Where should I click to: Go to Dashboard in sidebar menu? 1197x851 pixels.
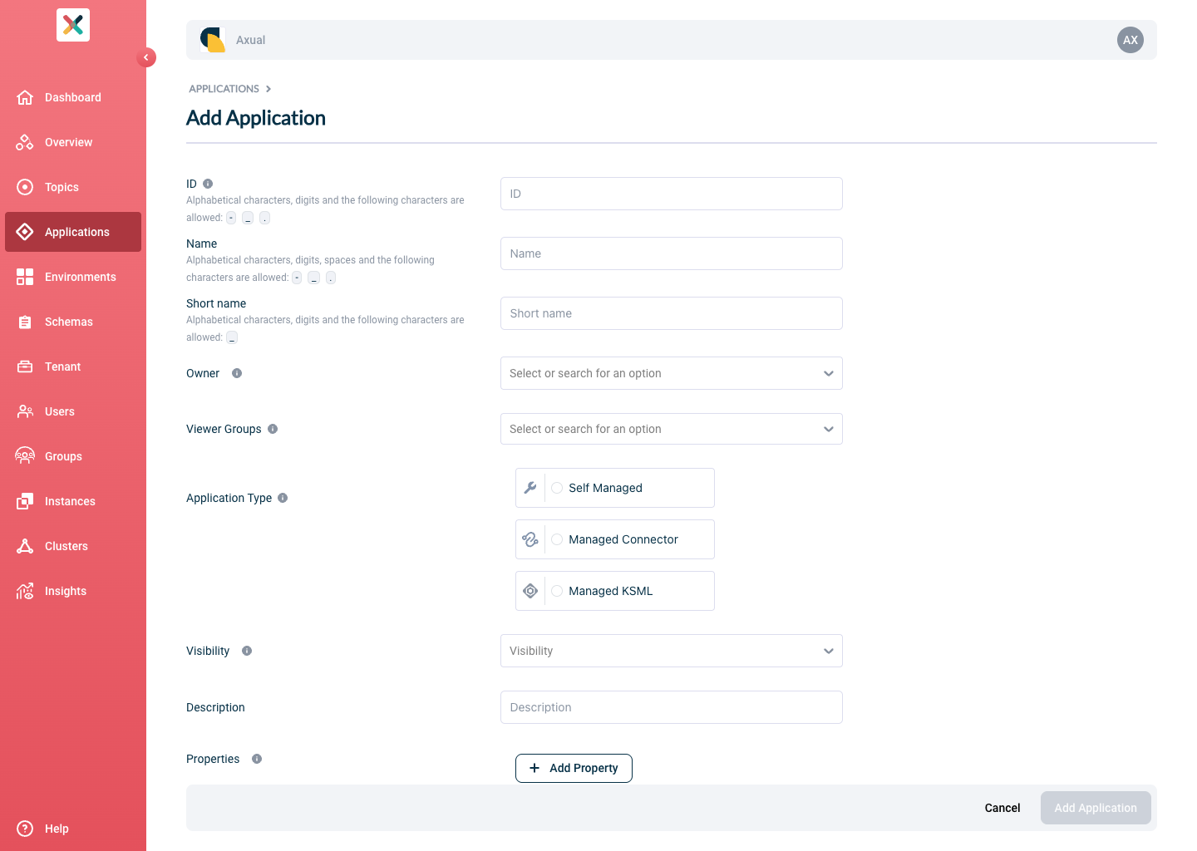tap(73, 97)
